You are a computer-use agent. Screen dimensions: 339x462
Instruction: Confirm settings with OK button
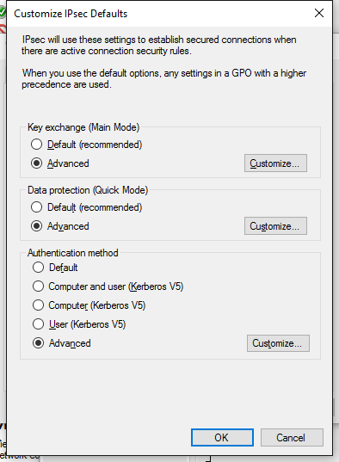tap(222, 438)
